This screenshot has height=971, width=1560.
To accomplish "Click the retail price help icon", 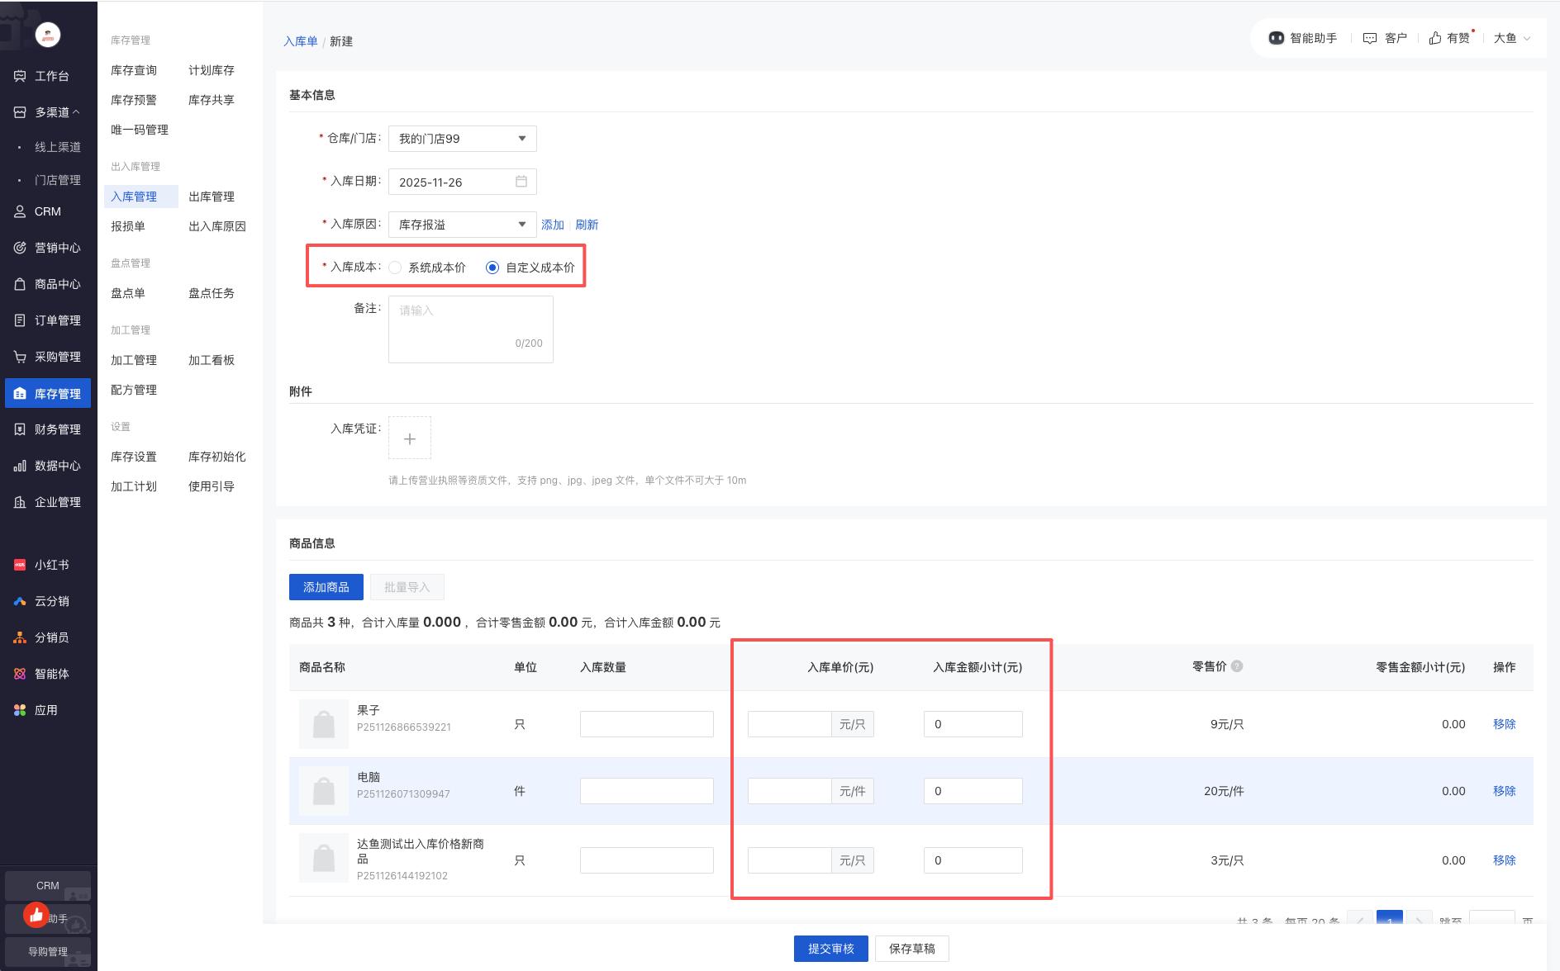I will click(1237, 666).
